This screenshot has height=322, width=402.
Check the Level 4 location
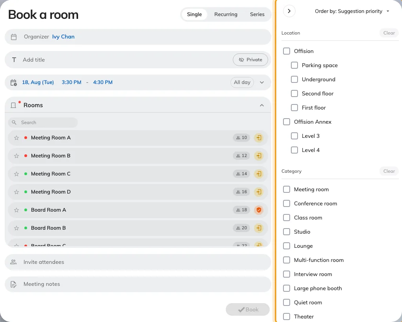point(294,150)
